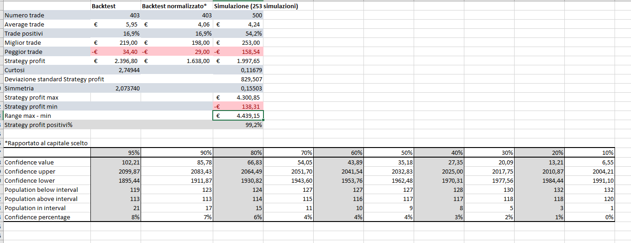
Task: Click the normalized average trade 4,06
Action: pos(177,25)
